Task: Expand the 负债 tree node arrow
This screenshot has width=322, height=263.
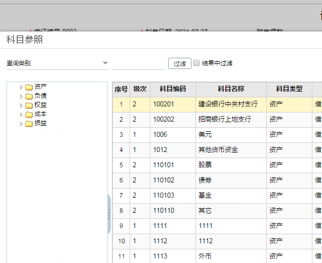Action: tap(21, 96)
